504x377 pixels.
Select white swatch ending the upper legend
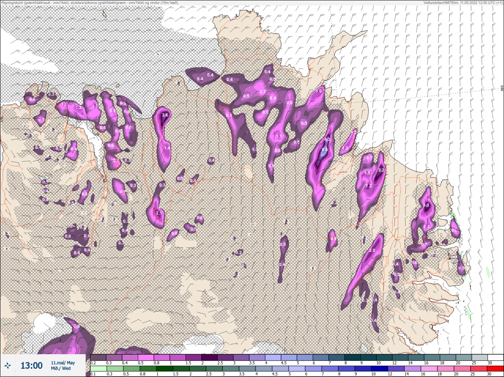pos(495,357)
